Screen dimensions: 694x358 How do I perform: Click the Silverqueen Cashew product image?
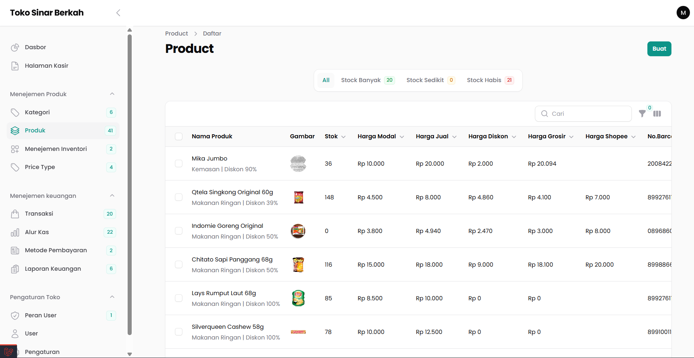(298, 332)
